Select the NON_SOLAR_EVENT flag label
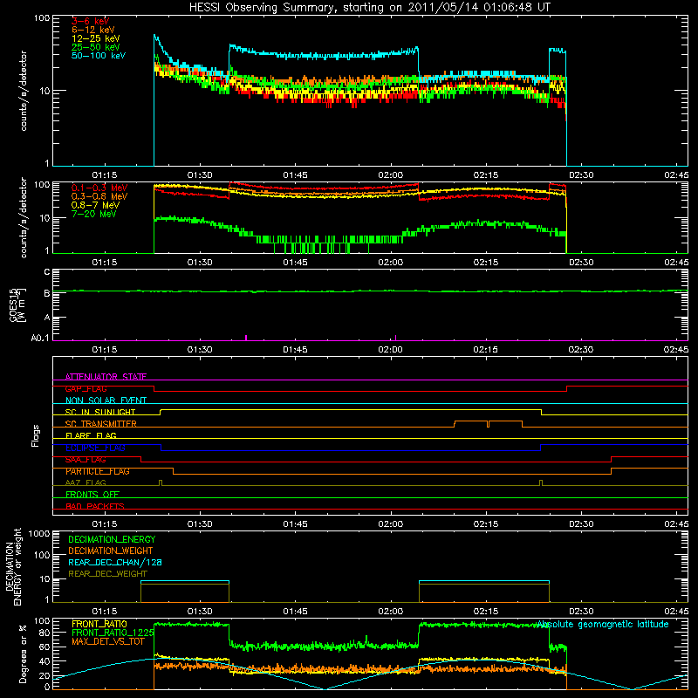 [106, 400]
